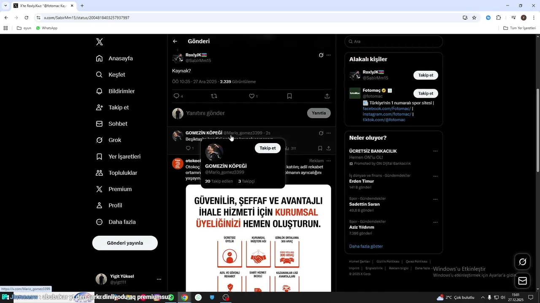Open a new Chrome tab
Screen dimensions: 540x303
click(x=82, y=6)
